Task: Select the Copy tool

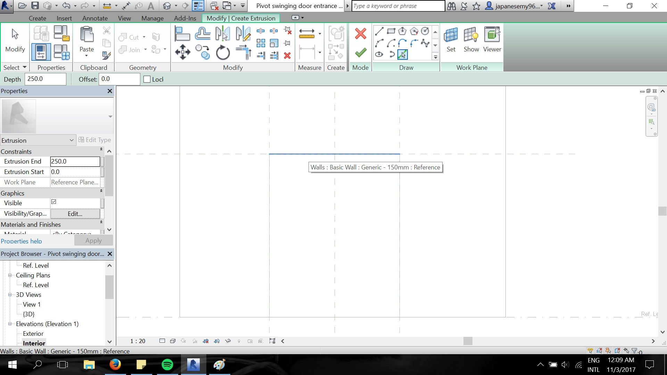Action: pyautogui.click(x=203, y=52)
